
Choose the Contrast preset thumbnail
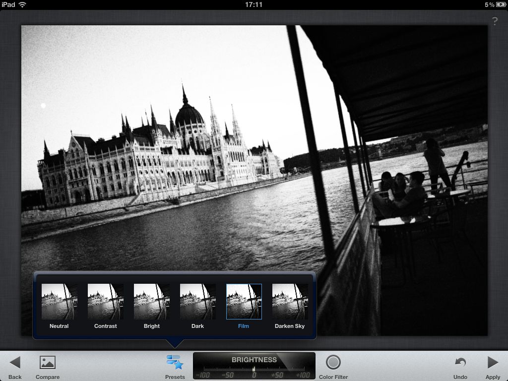[x=106, y=302]
